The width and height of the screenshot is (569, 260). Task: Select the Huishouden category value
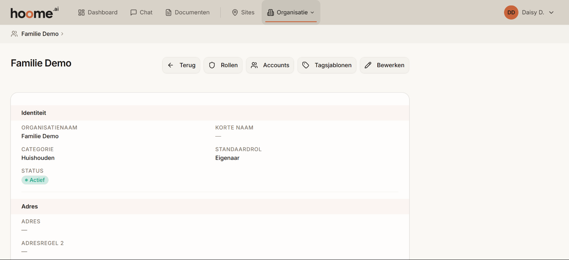[x=38, y=158]
